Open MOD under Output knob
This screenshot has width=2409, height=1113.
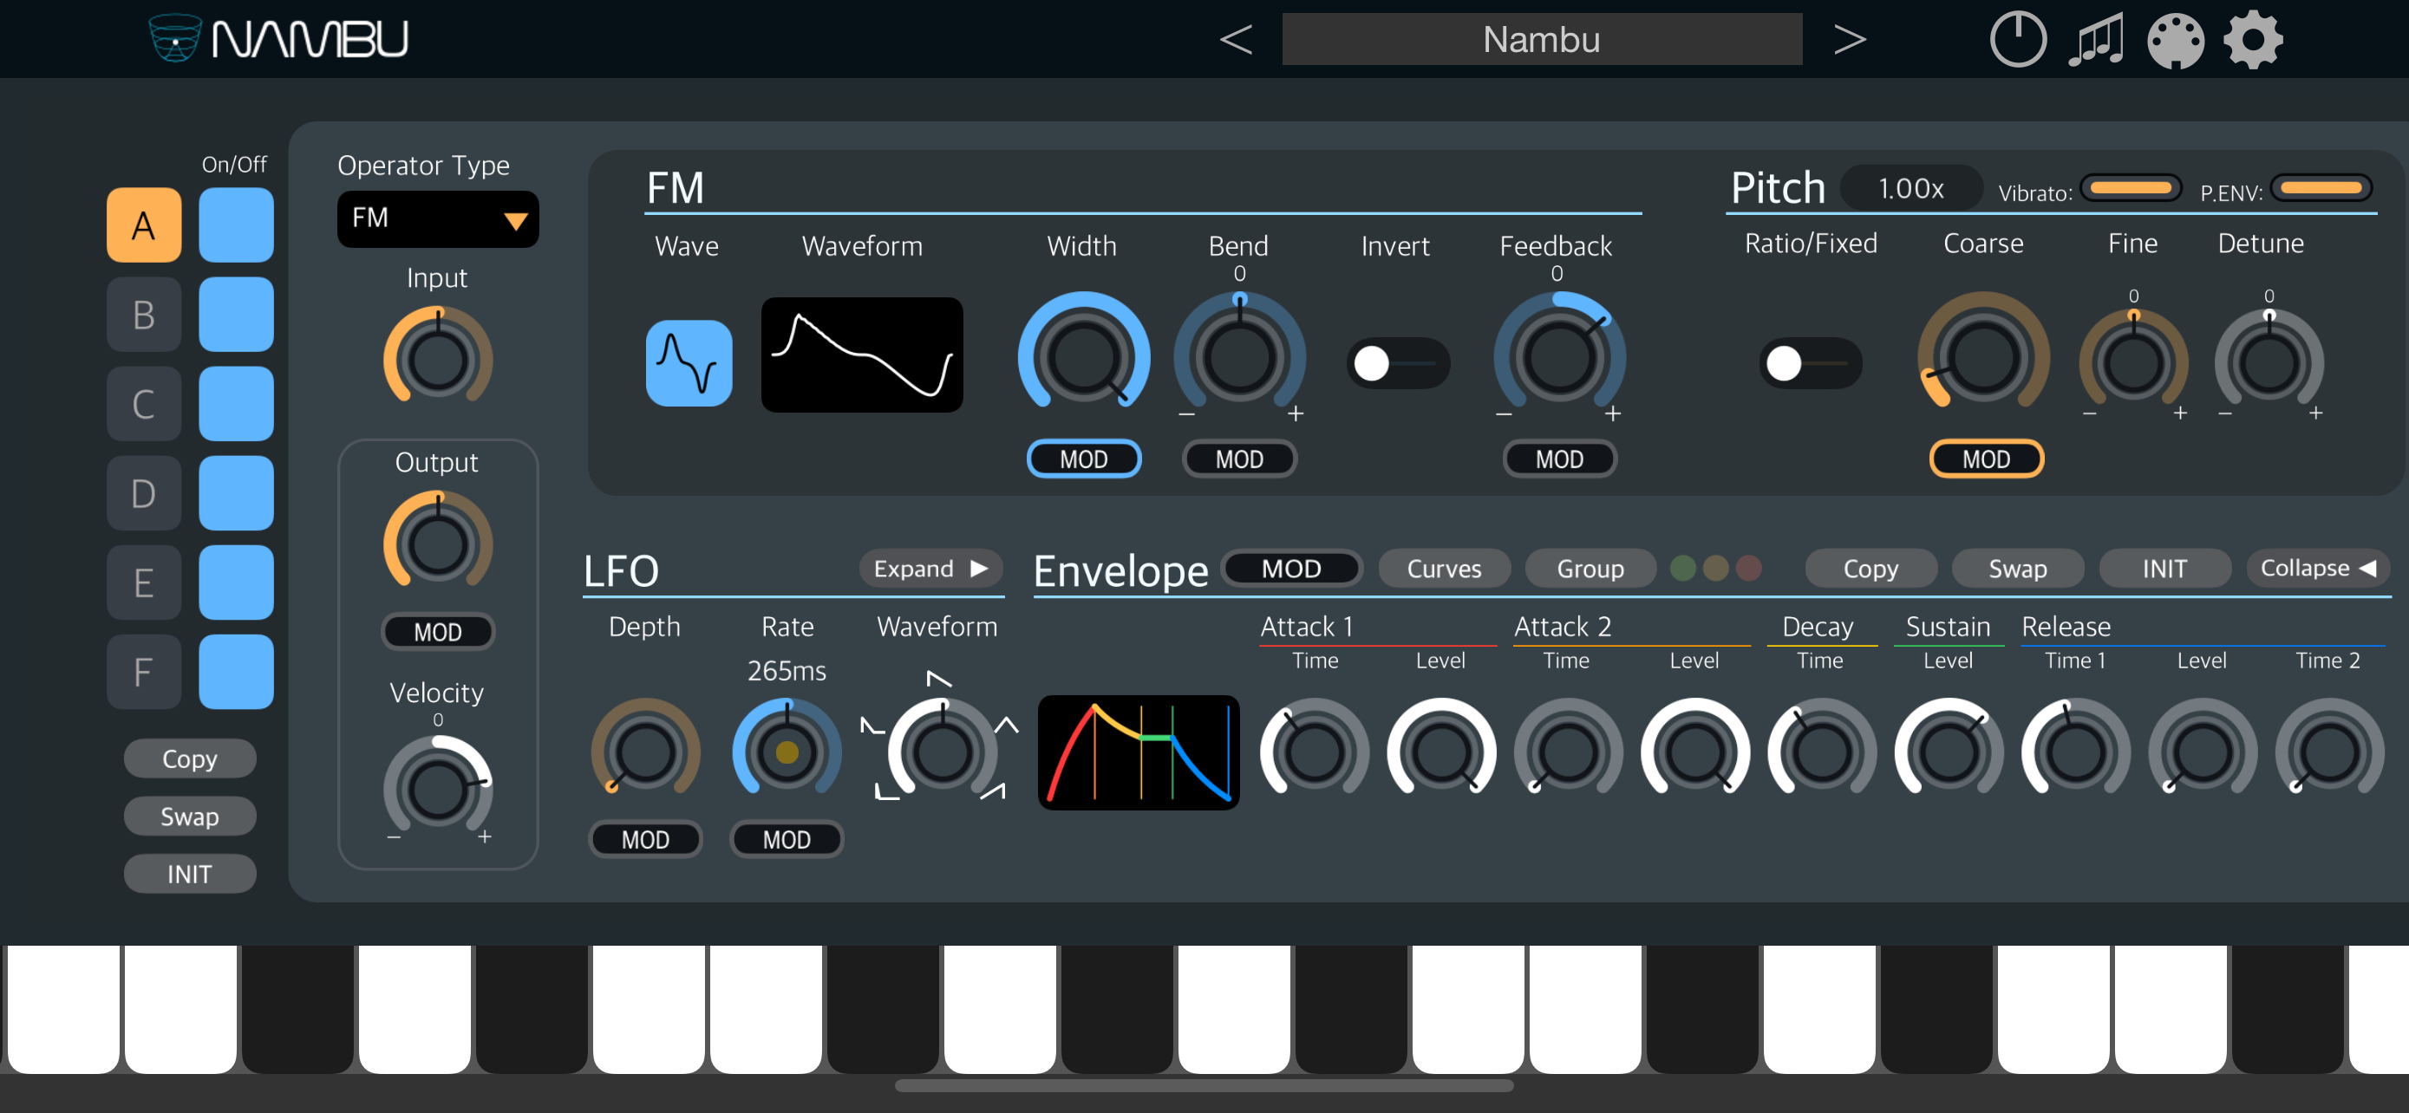click(438, 632)
